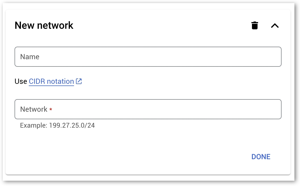The height and width of the screenshot is (186, 300).
Task: Click the word Use before CIDR notation
Action: tap(21, 82)
